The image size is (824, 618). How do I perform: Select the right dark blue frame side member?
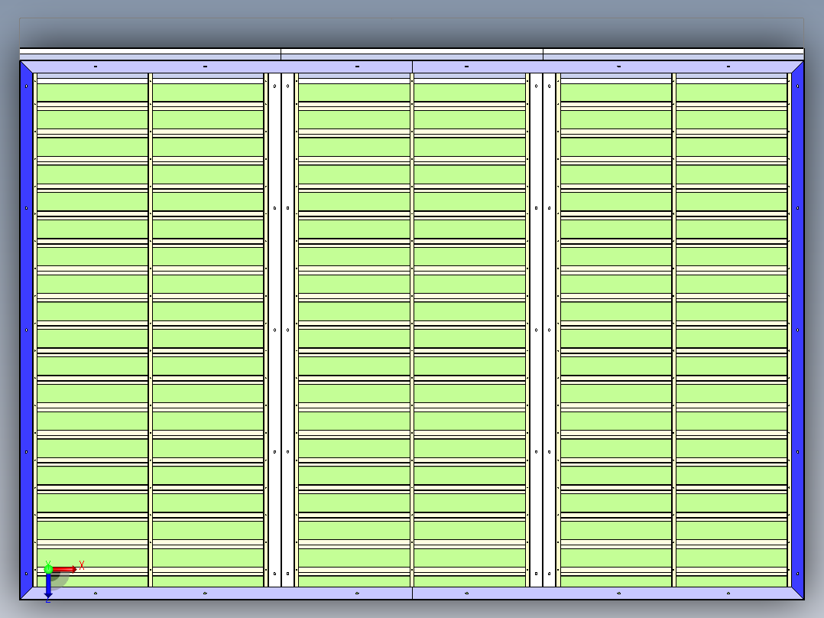pyautogui.click(x=798, y=330)
